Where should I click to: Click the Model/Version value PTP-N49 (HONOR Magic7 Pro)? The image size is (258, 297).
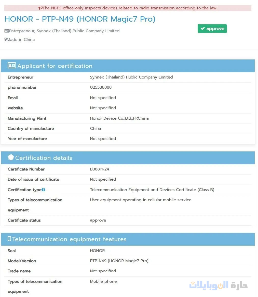[x=119, y=261]
